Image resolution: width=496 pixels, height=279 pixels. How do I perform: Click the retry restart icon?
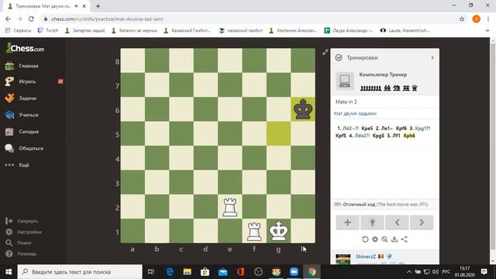coord(365,239)
